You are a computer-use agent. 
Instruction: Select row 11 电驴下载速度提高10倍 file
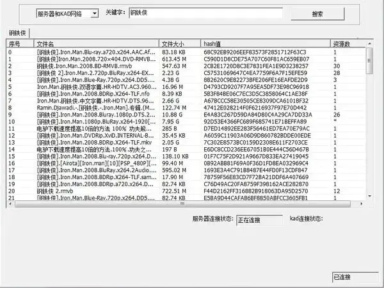click(x=94, y=129)
